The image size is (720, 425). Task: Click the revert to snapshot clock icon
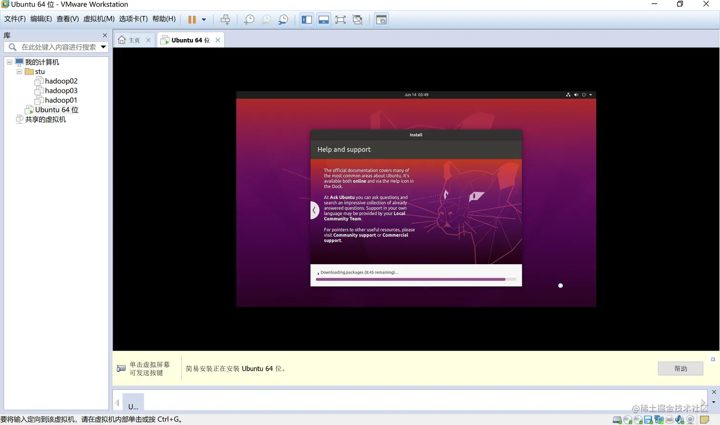coord(266,20)
